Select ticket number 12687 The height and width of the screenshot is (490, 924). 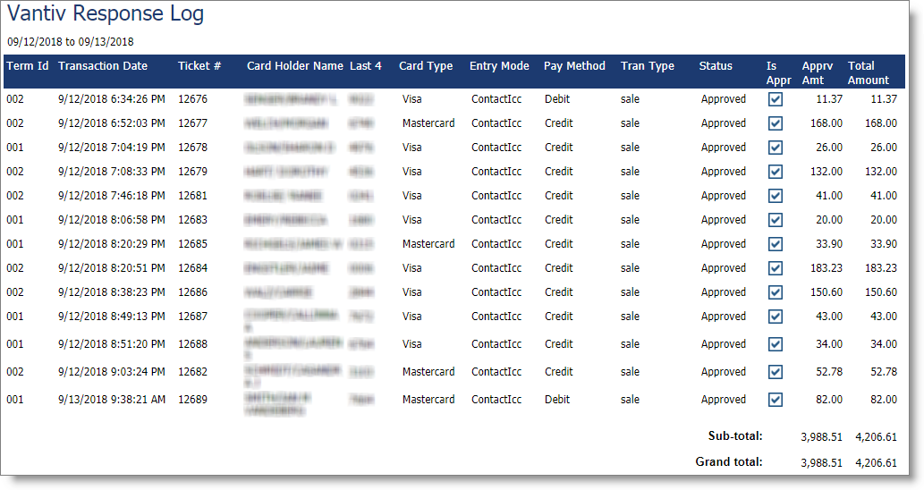pyautogui.click(x=192, y=317)
